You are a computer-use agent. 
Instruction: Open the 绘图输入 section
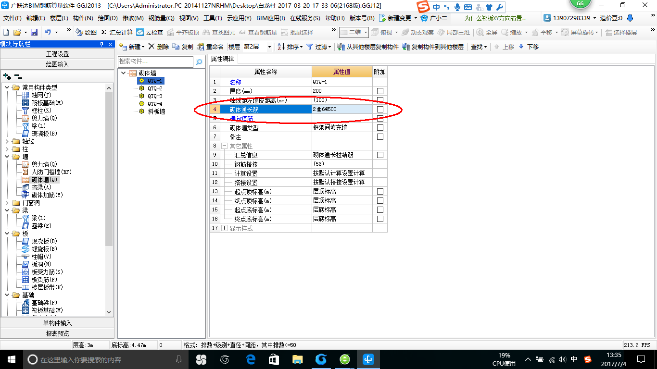[57, 64]
